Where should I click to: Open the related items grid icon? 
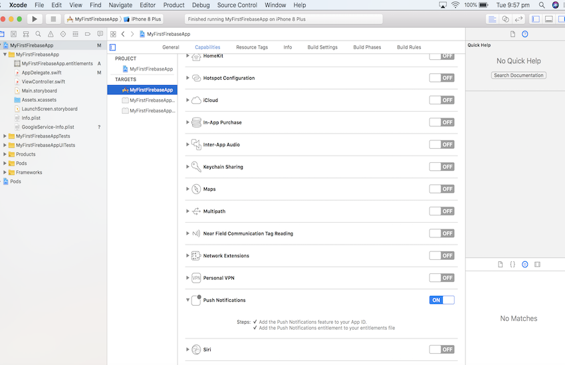coord(113,34)
